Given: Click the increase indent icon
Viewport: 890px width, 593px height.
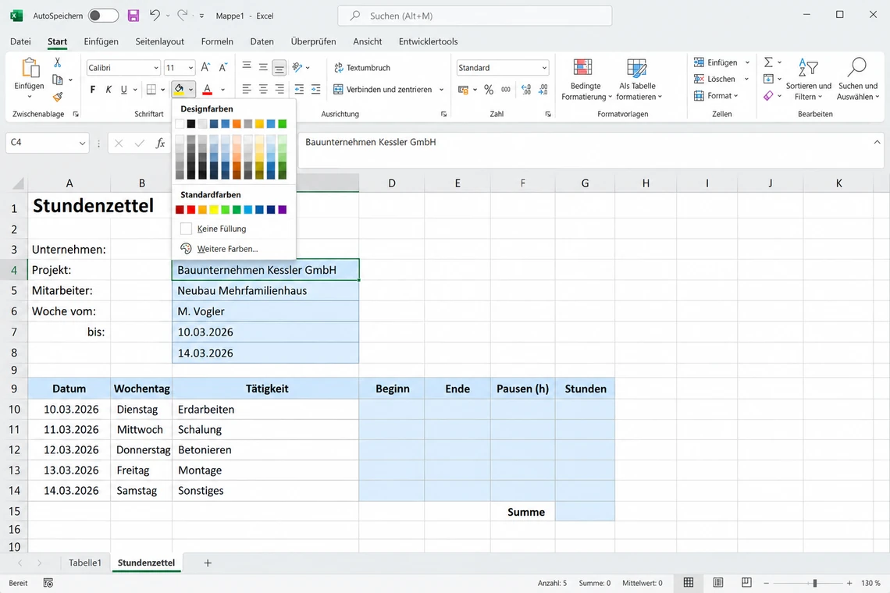Looking at the screenshot, I should 315,89.
